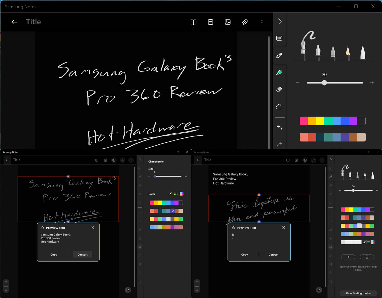The width and height of the screenshot is (382, 298).
Task: Zoom out with minus in bottom-right window
Action: 197,290
